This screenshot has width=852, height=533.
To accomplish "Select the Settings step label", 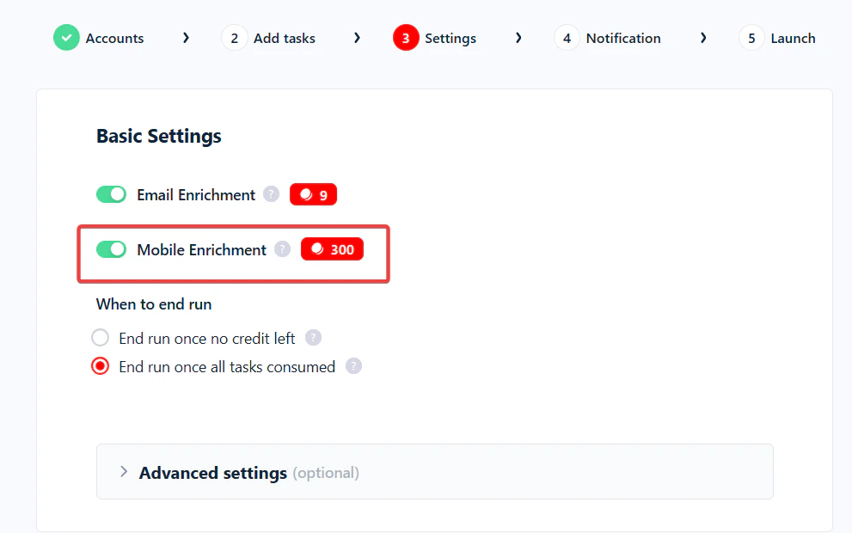I will click(451, 39).
